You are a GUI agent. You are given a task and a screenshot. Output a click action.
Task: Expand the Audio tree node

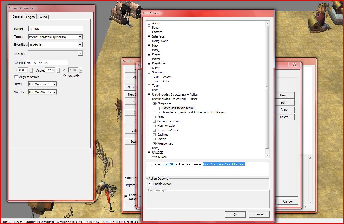click(x=149, y=23)
